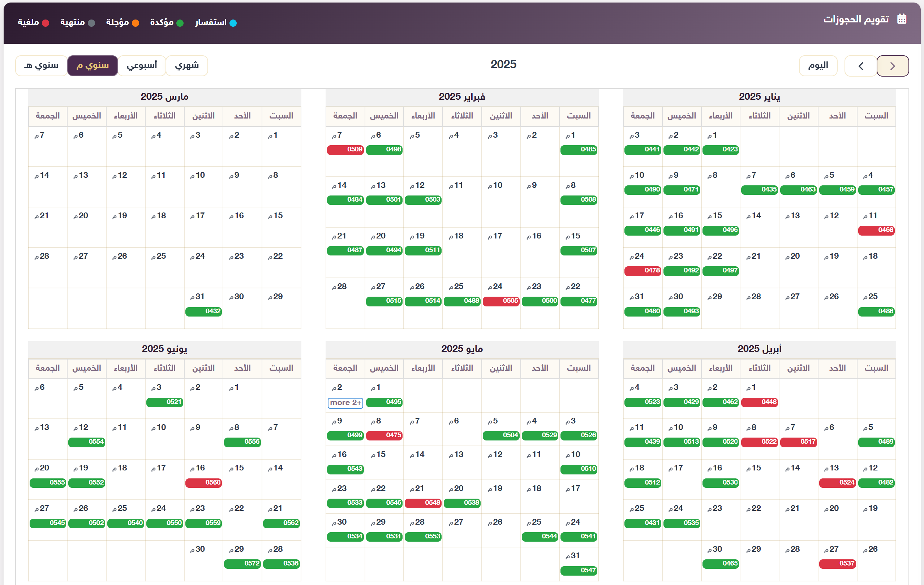Screen dimensions: 924x585
Task: Click the red ملغية legend dot
Action: coord(46,23)
